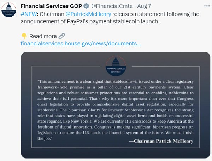The height and width of the screenshot is (161, 212).
Task: Open the Financial Services GOP account name
Action: (51, 6)
